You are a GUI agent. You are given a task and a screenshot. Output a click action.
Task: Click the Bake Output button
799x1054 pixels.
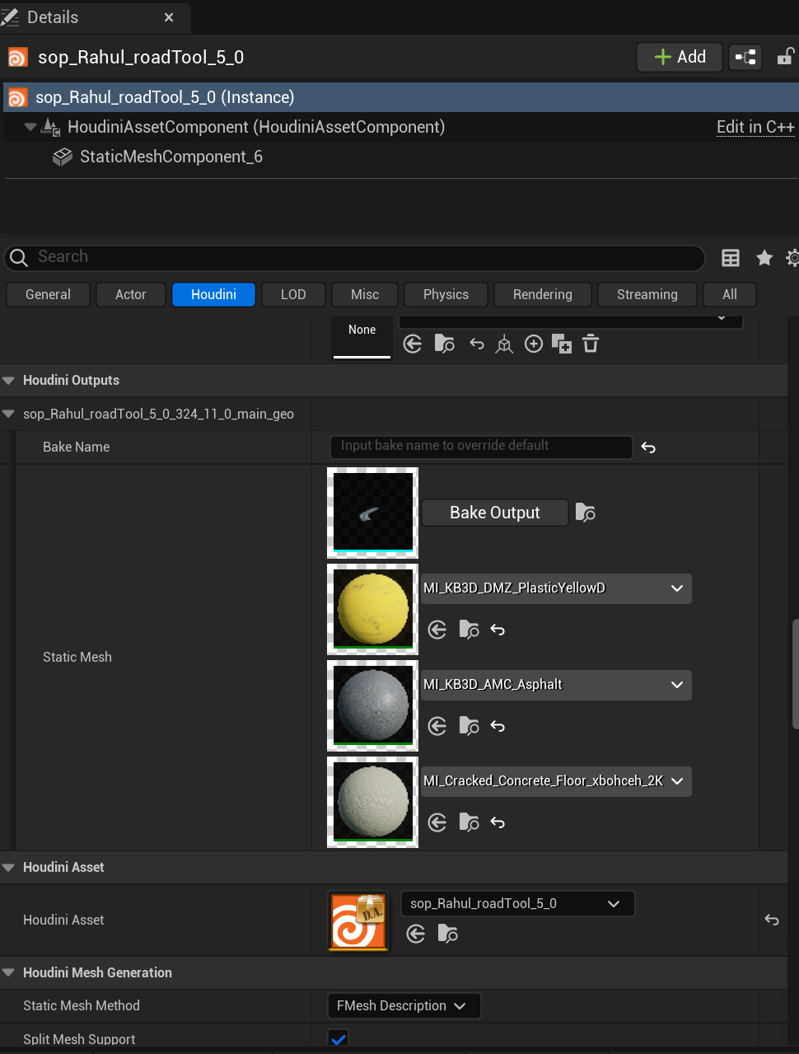494,513
